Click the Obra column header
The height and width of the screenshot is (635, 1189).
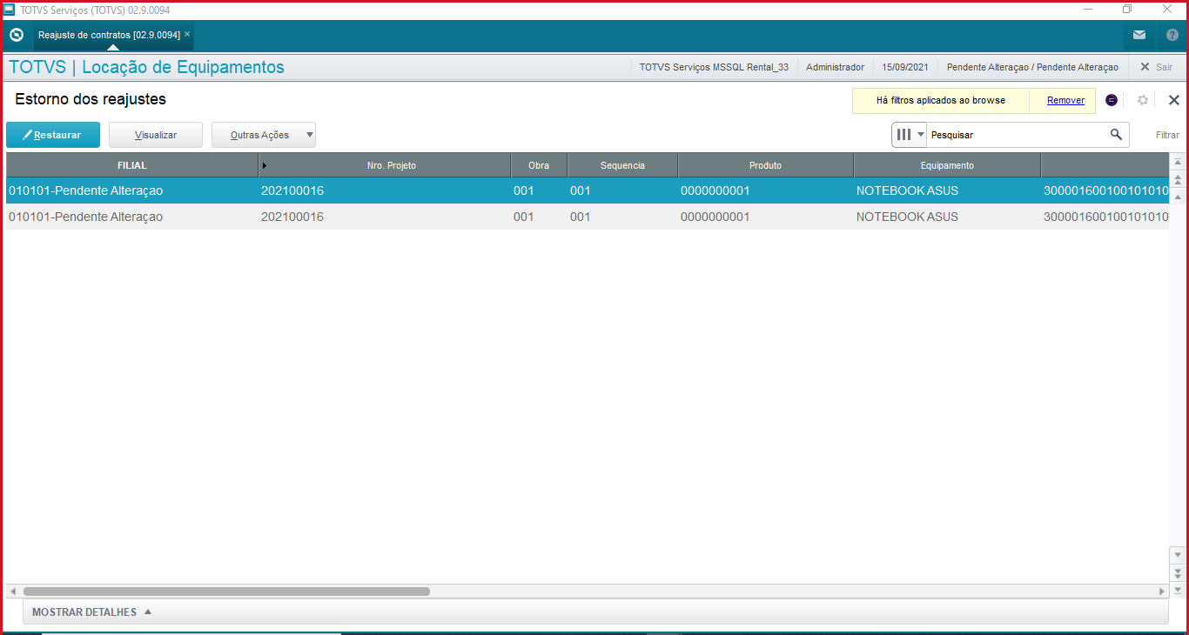click(539, 165)
